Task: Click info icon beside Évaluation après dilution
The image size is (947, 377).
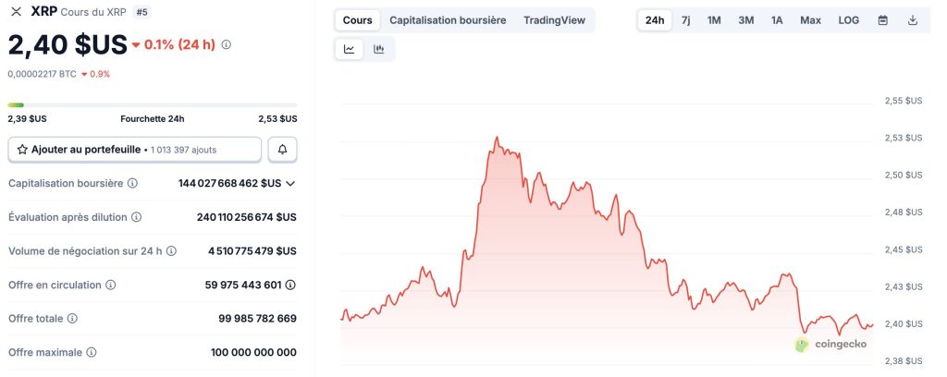Action: 136,217
